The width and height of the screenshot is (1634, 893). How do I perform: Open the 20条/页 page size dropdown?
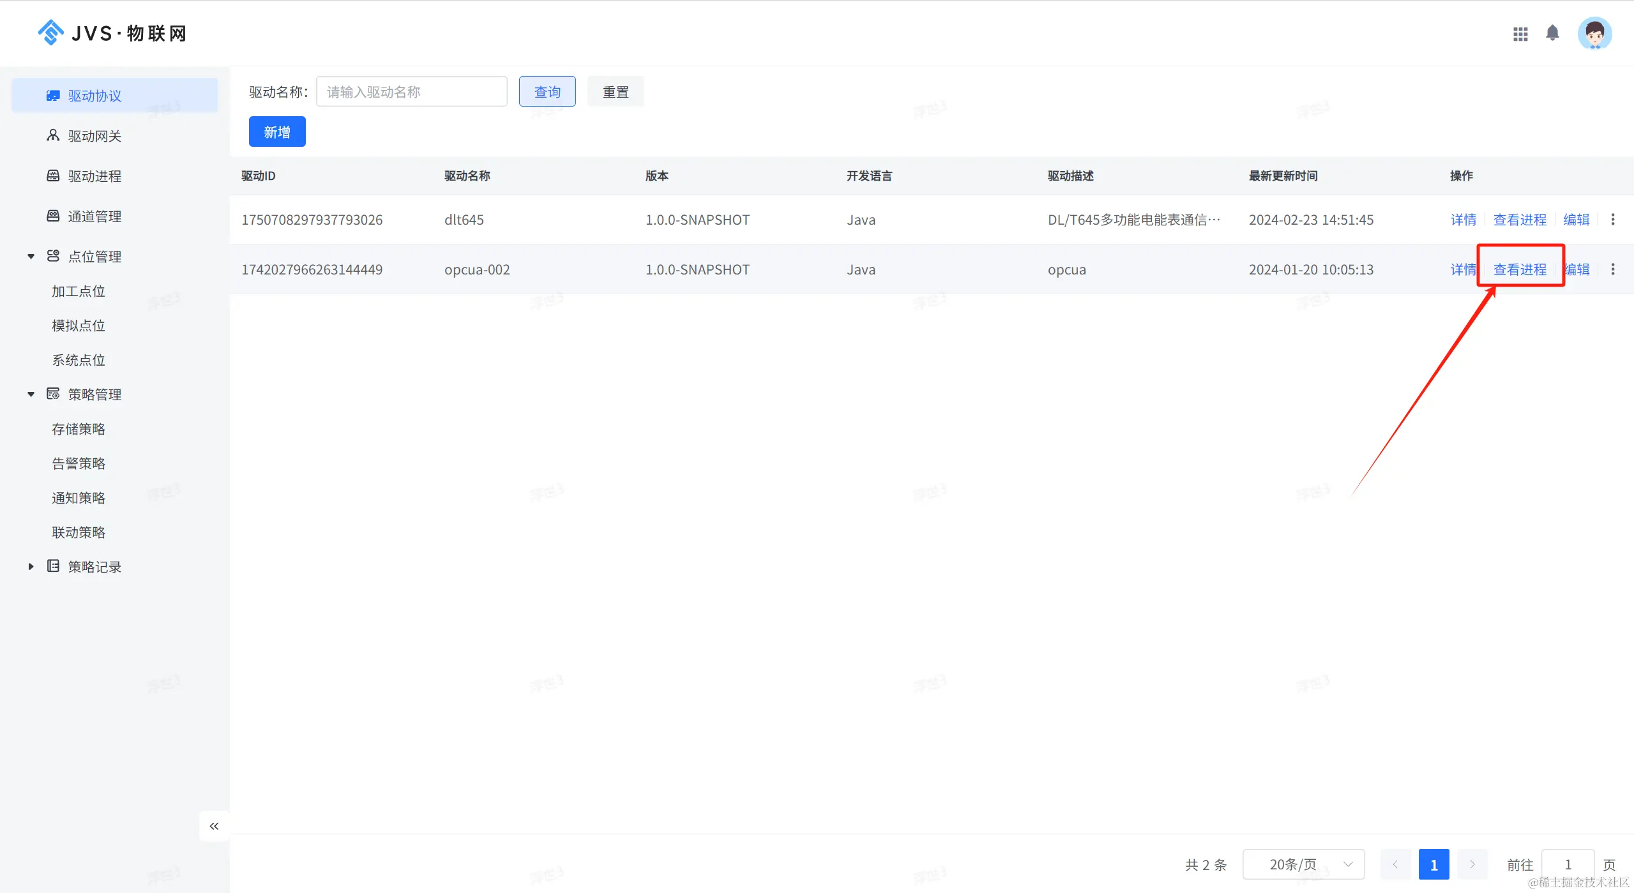[x=1303, y=864]
